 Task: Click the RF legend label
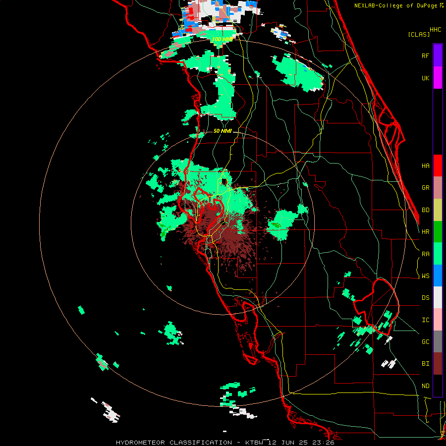[x=425, y=56]
